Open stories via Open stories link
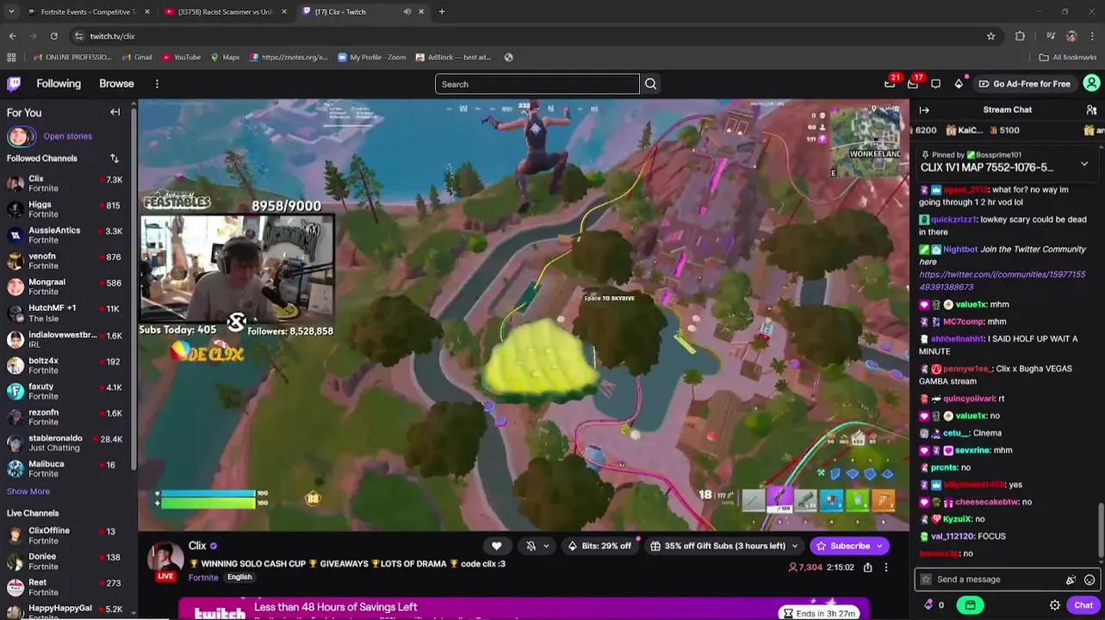Screen dimensions: 1105x620 pos(67,136)
